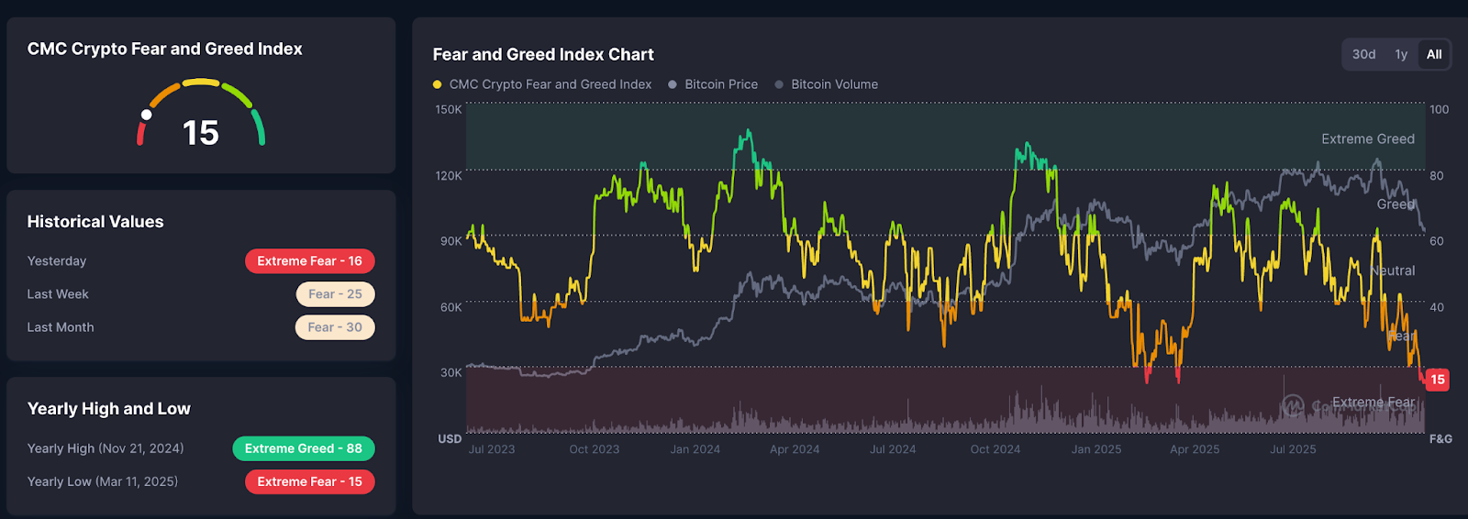The image size is (1468, 519).
Task: Toggle CMC Crypto Fear and Greed Index legend
Action: click(x=550, y=84)
